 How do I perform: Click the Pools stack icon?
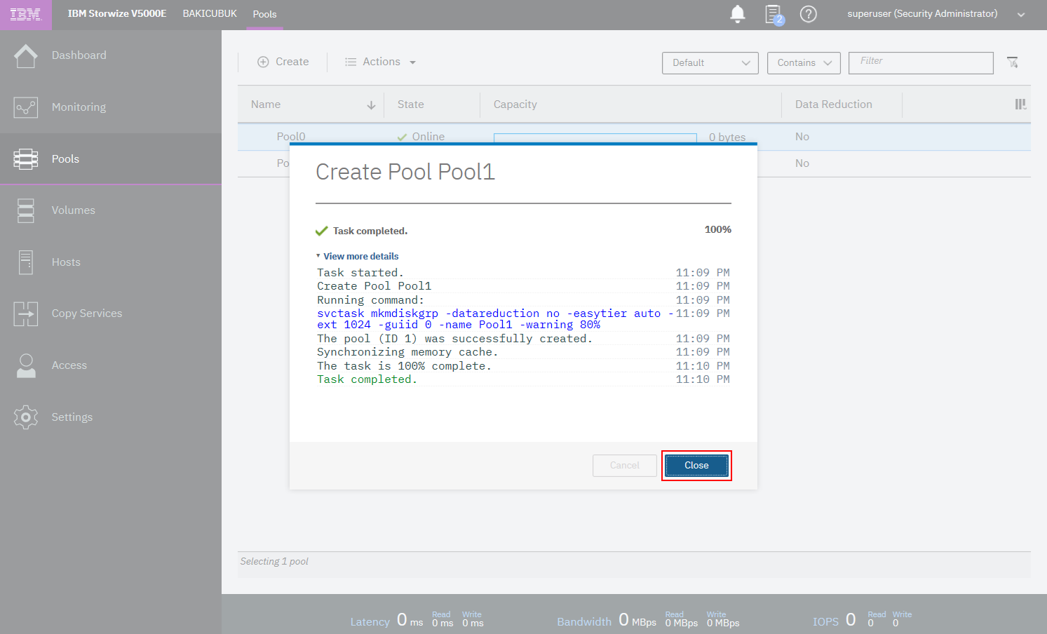(x=26, y=159)
